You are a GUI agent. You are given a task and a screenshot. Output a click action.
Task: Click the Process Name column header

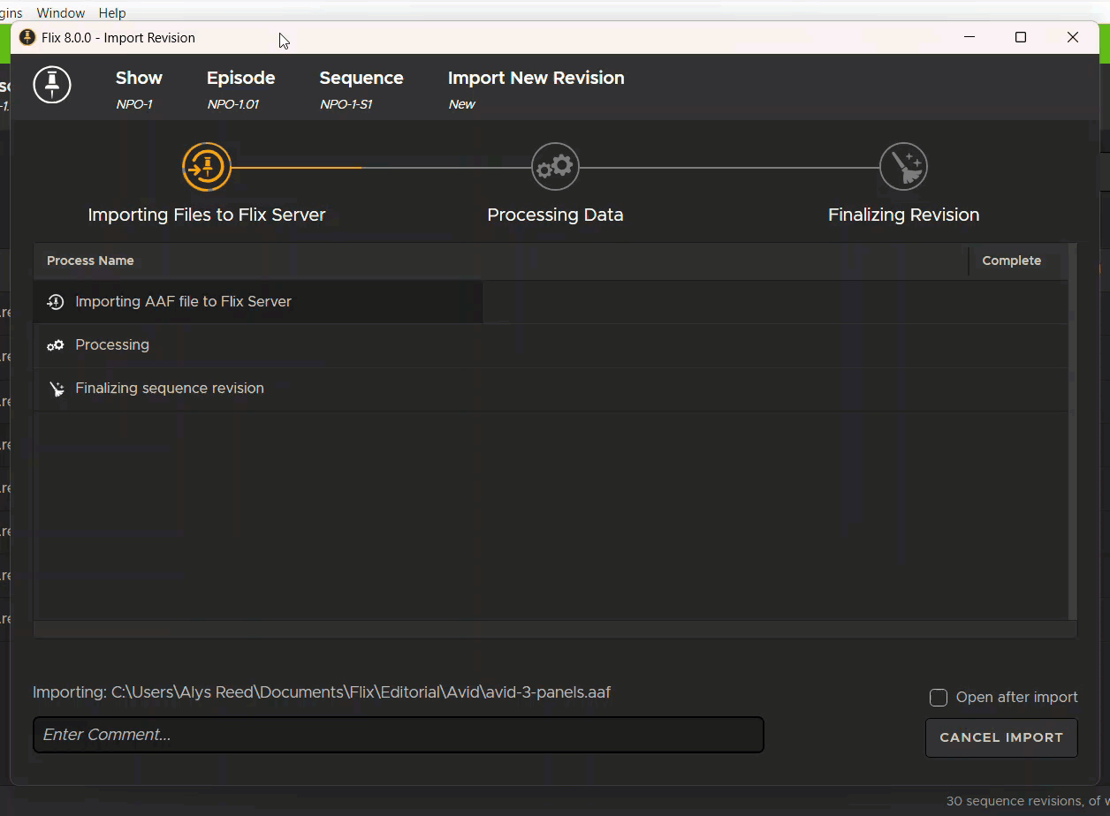pos(90,261)
